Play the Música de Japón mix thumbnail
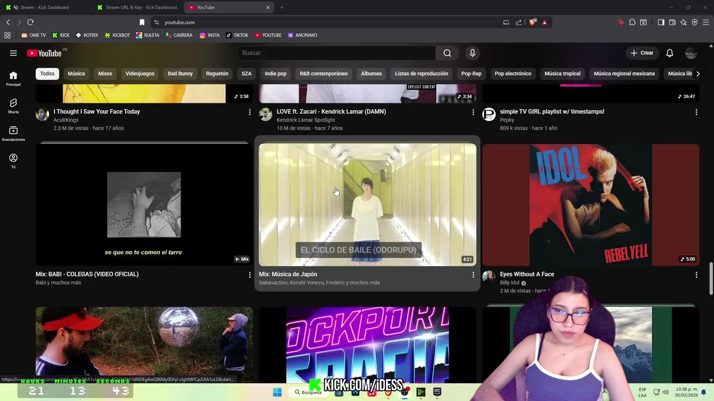Screen dimensions: 714x401 pos(368,204)
